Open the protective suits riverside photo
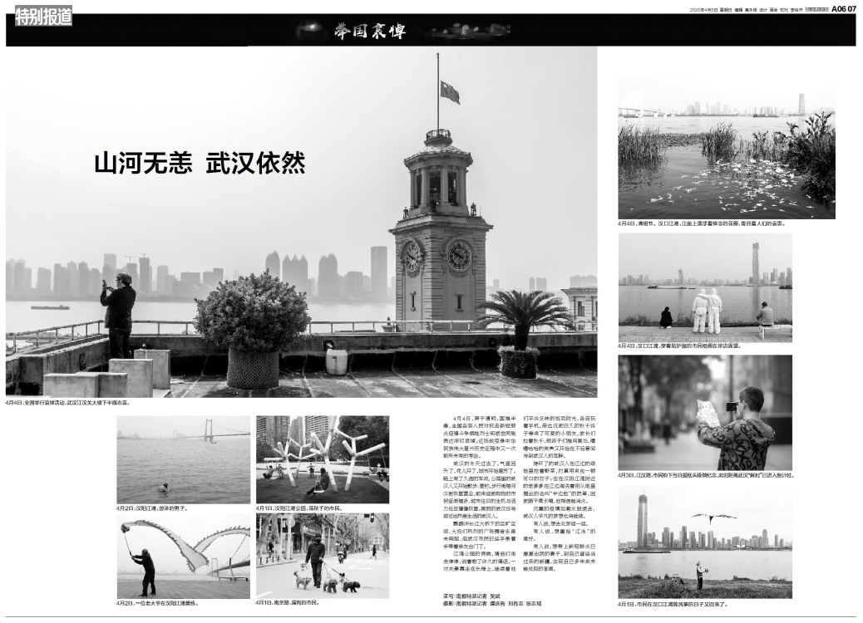Image resolution: width=863 pixels, height=623 pixels. point(705,287)
